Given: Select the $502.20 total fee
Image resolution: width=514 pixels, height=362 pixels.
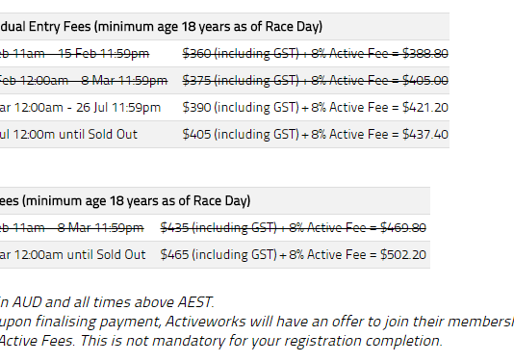Looking at the screenshot, I should (403, 255).
